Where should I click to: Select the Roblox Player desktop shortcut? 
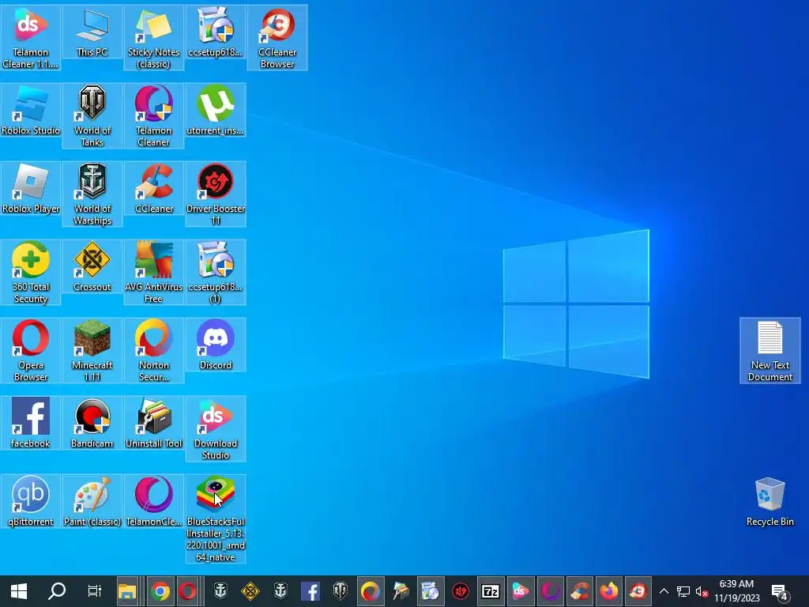[31, 188]
